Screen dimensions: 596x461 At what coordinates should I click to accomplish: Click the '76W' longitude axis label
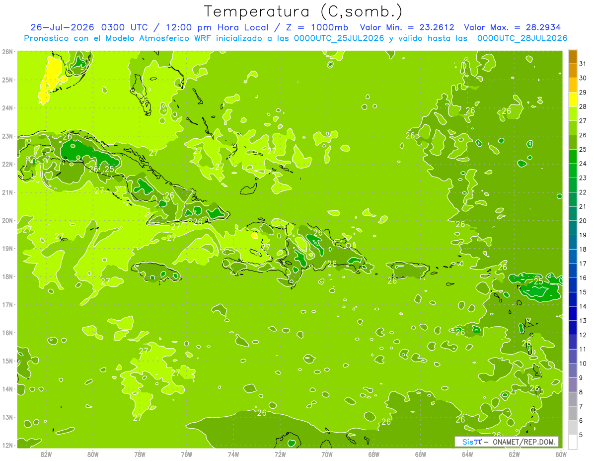pyautogui.click(x=187, y=454)
